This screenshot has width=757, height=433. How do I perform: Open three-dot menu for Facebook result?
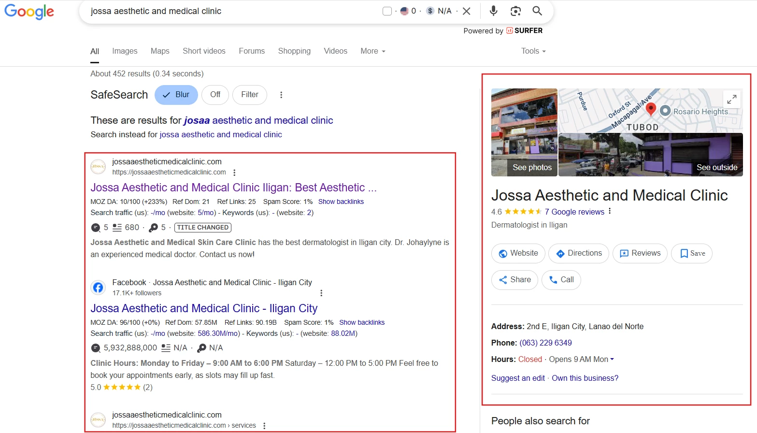(x=321, y=293)
